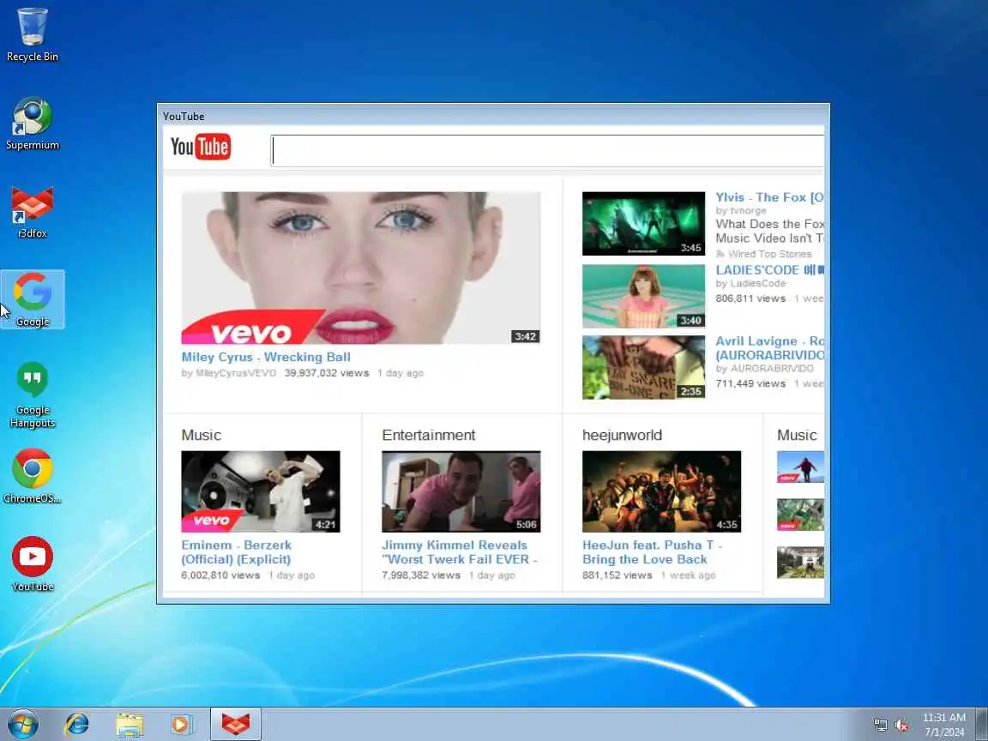The image size is (988, 741).
Task: Open the Music category heading above Eminem
Action: [x=201, y=435]
